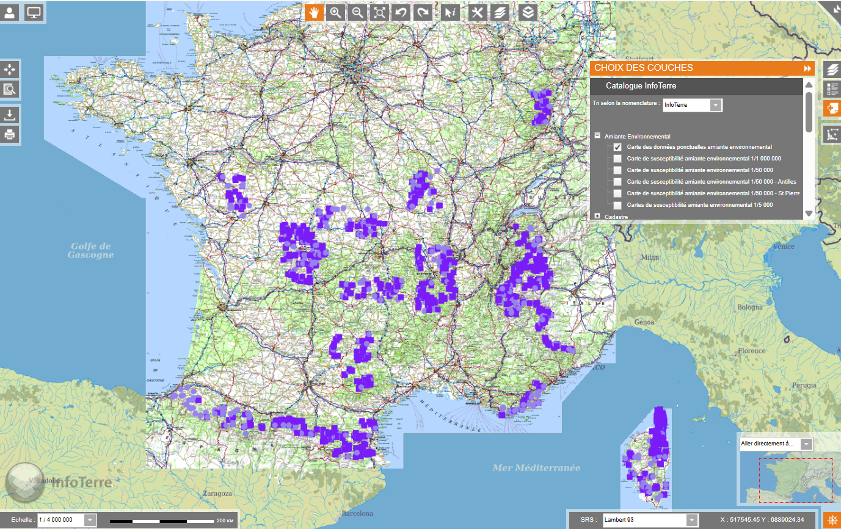This screenshot has width=841, height=529.
Task: Select the pan hand tool
Action: click(x=315, y=12)
